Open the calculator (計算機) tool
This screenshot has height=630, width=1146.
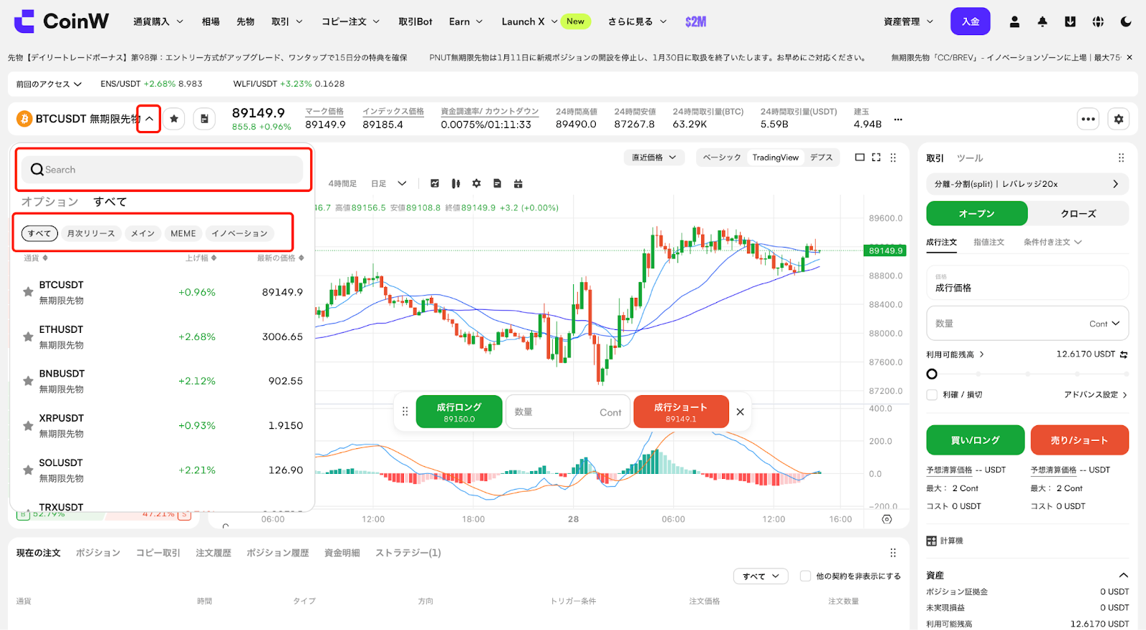(x=945, y=541)
